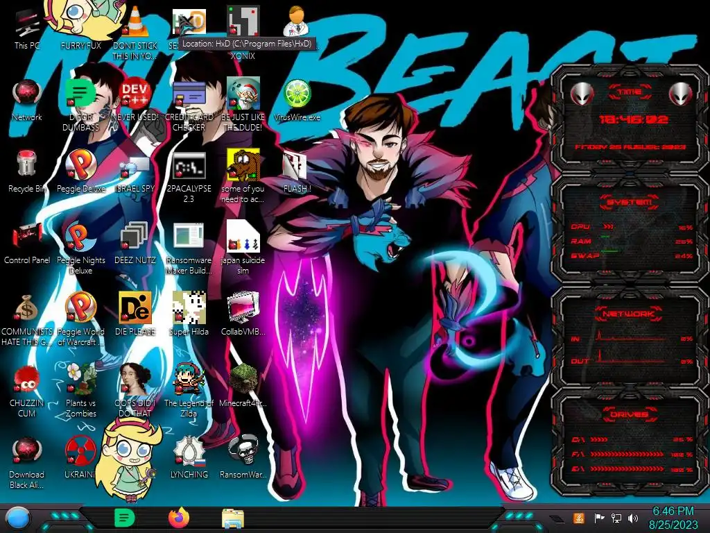Click the NETWORK widget header

tap(630, 314)
